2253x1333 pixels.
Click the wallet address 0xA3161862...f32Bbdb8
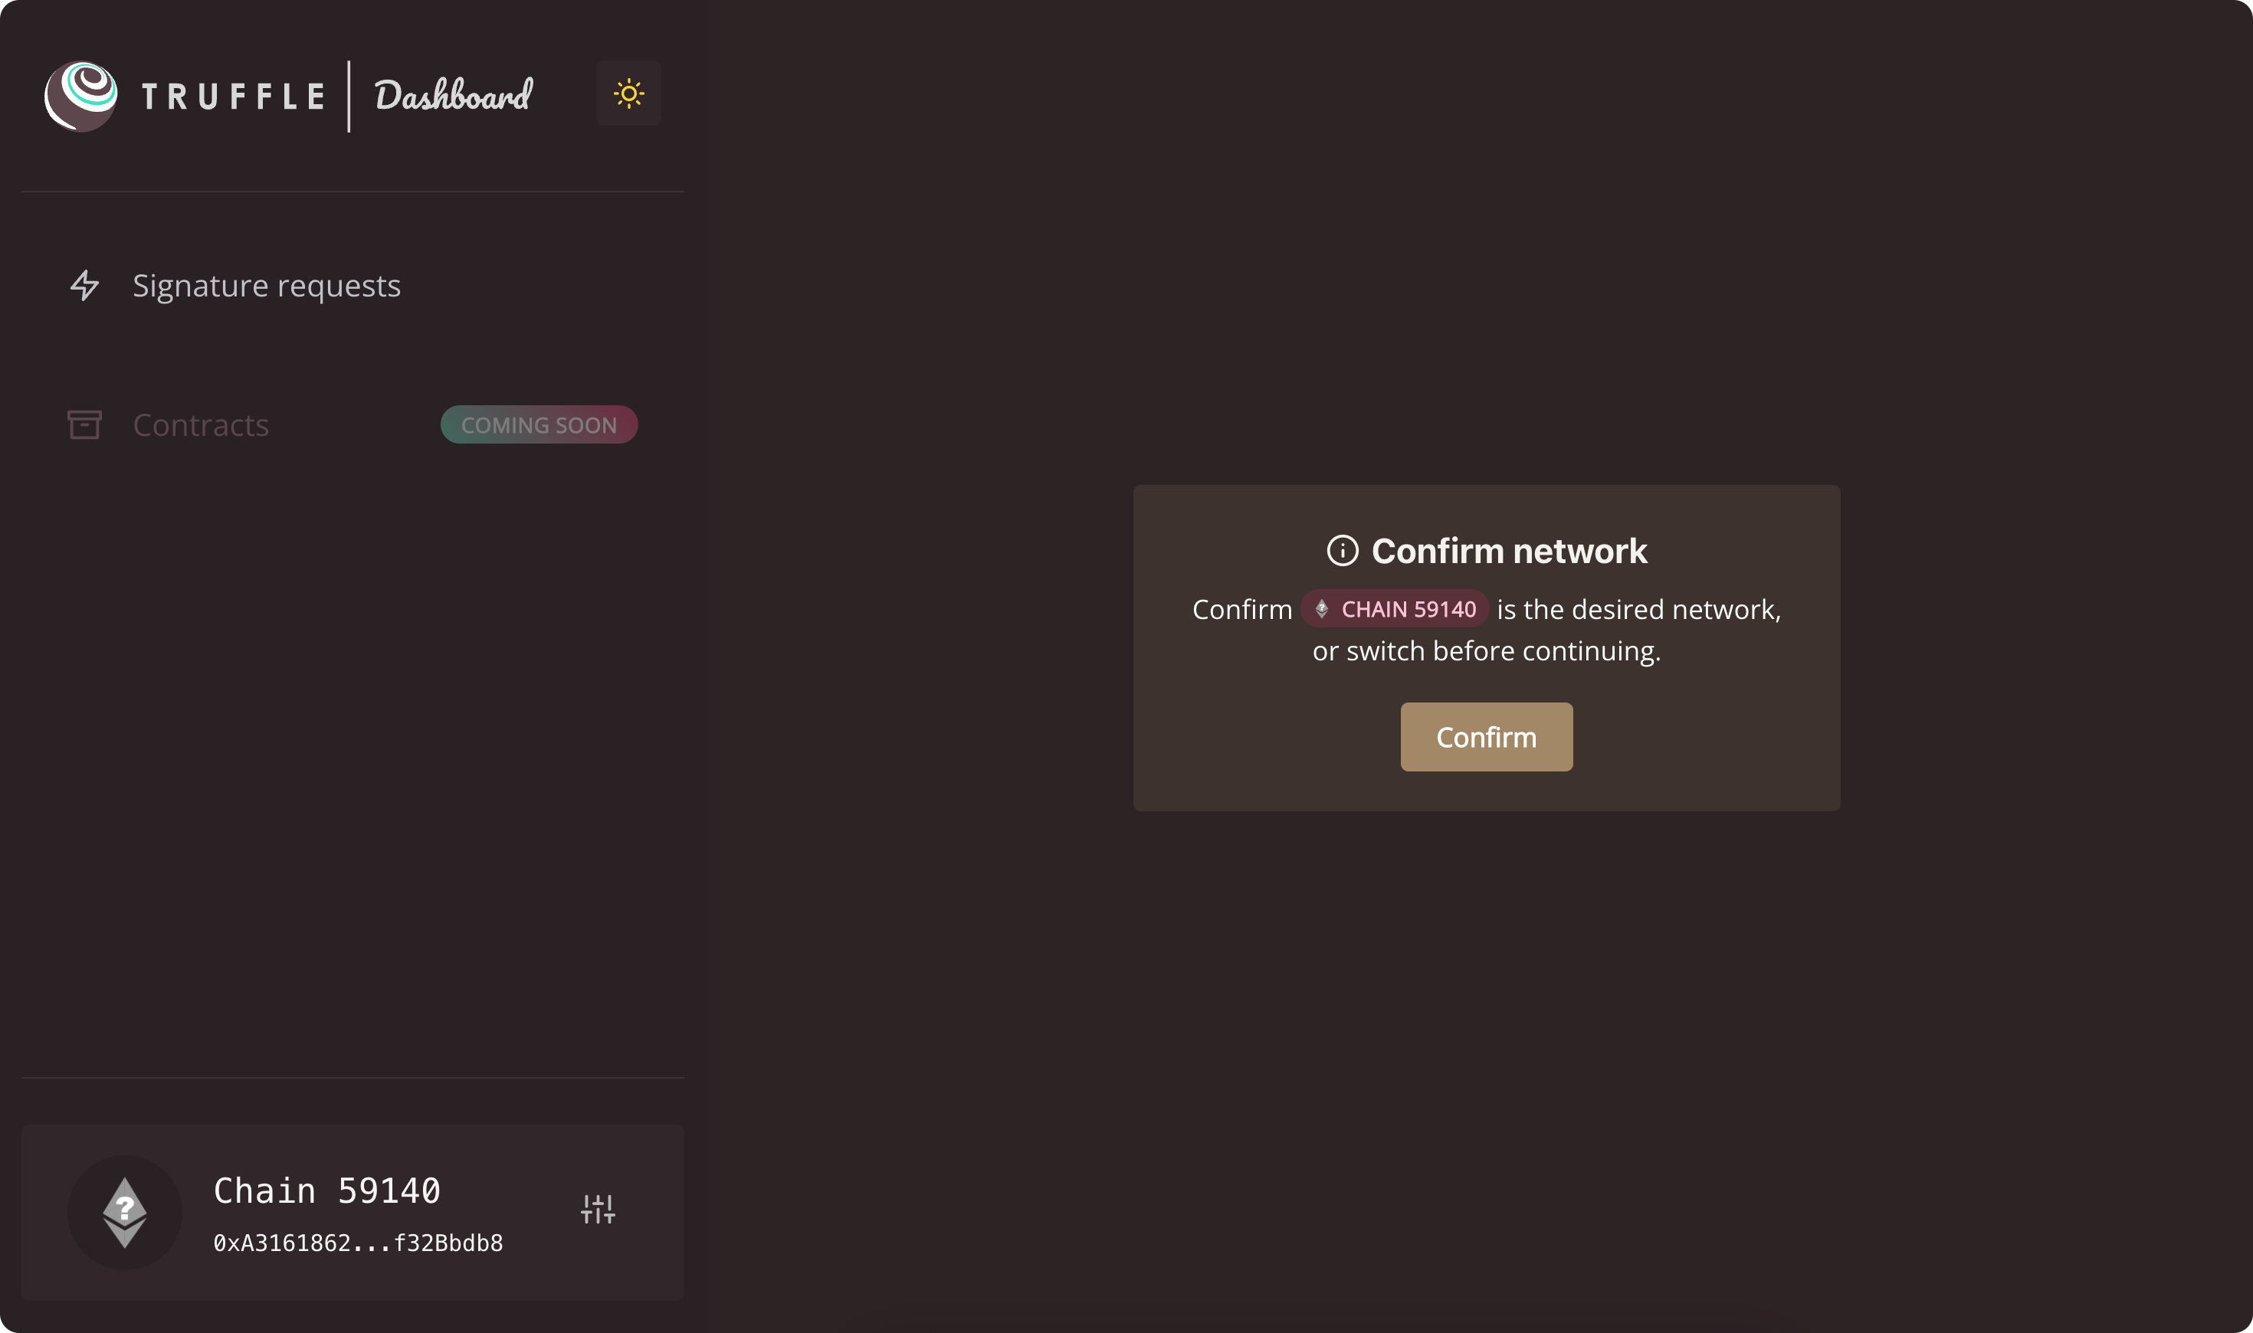coord(358,1243)
